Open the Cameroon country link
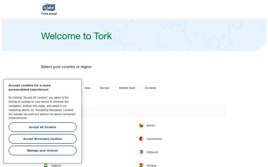The width and height of the screenshot is (268, 167). tap(154, 139)
